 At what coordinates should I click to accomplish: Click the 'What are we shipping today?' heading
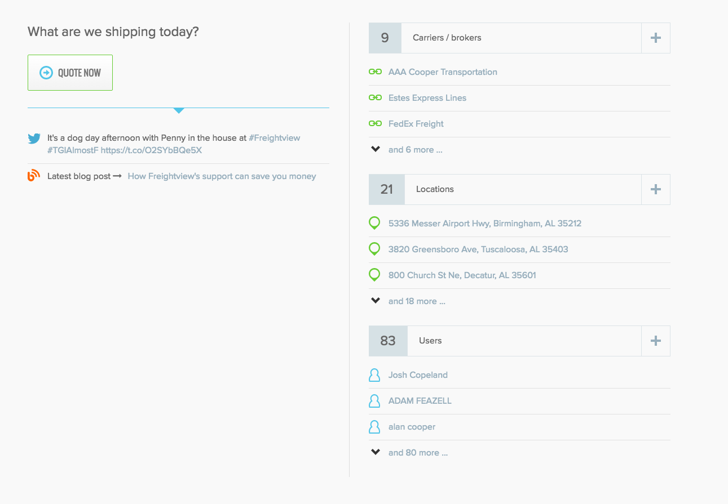[x=113, y=32]
